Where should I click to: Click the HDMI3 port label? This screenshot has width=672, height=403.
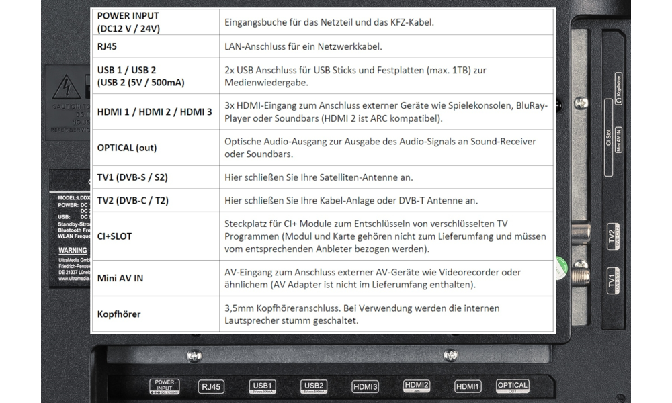pos(365,387)
